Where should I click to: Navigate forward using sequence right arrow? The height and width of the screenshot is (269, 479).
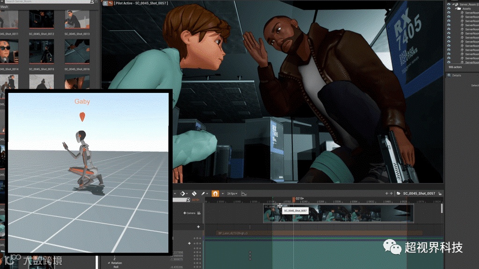(392, 193)
